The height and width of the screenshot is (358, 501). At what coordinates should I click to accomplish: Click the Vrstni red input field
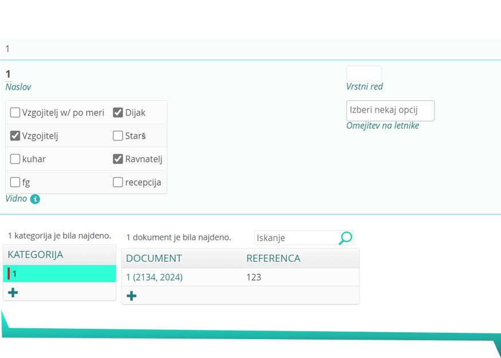tap(364, 73)
